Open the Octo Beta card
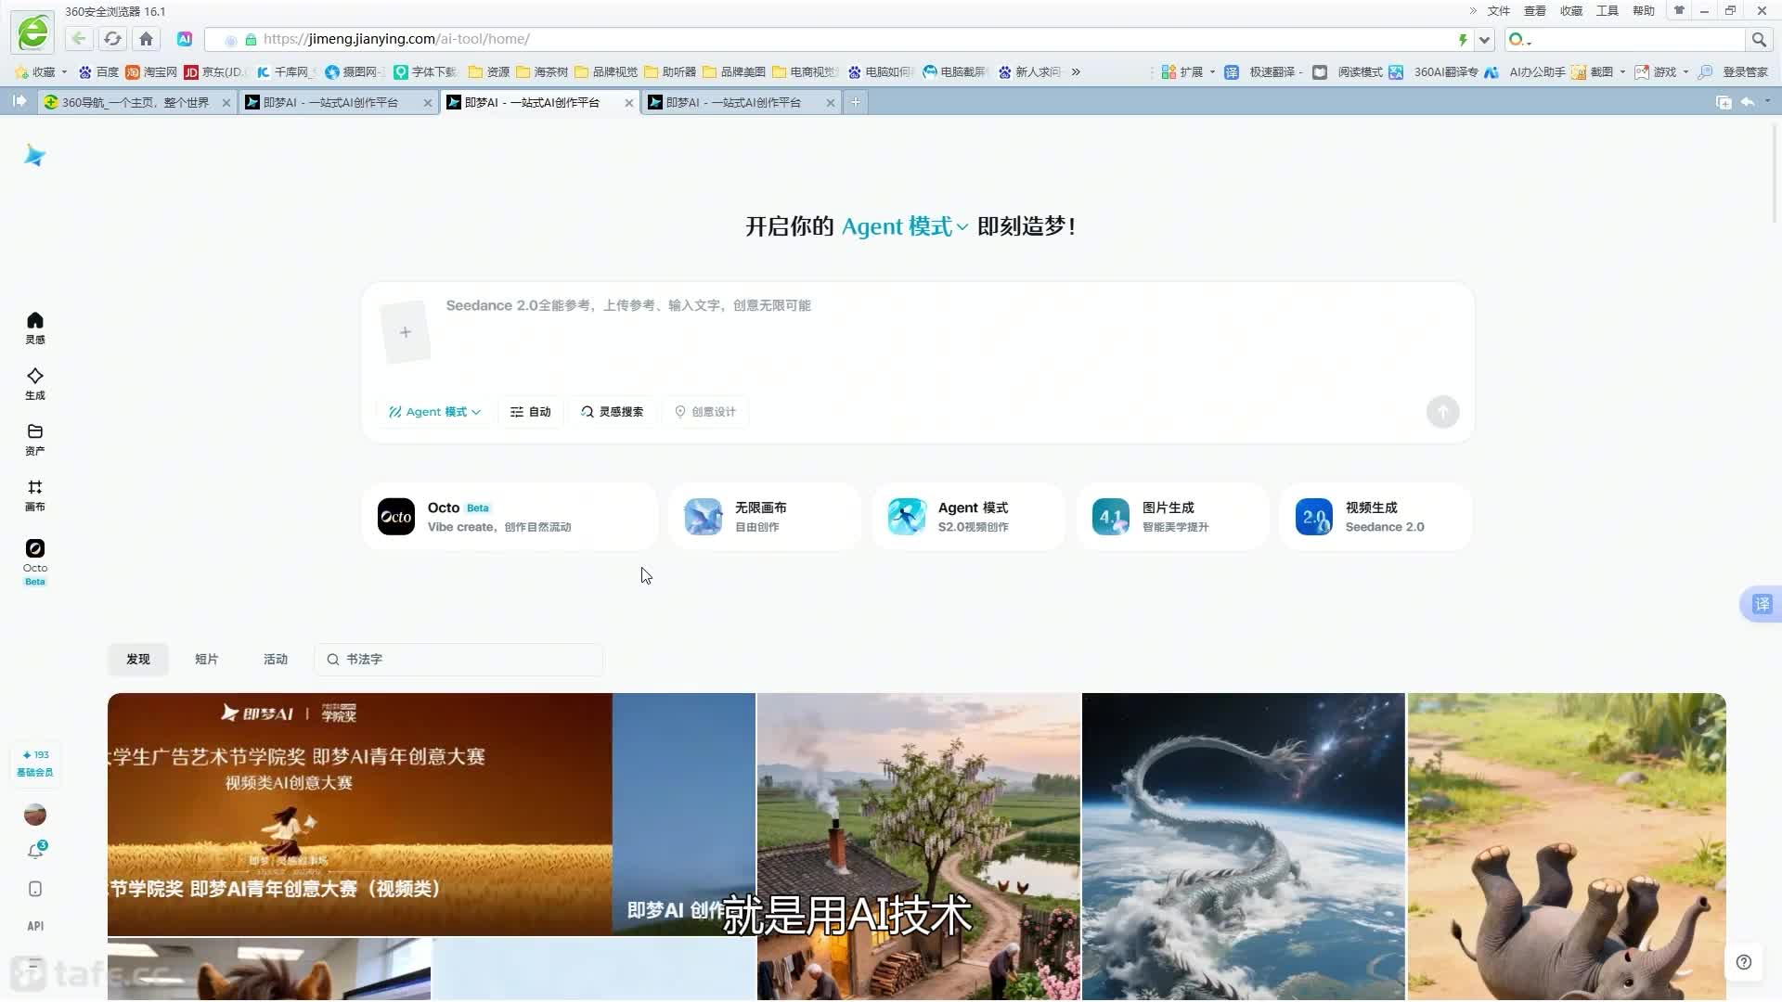The image size is (1782, 1002). coord(510,517)
